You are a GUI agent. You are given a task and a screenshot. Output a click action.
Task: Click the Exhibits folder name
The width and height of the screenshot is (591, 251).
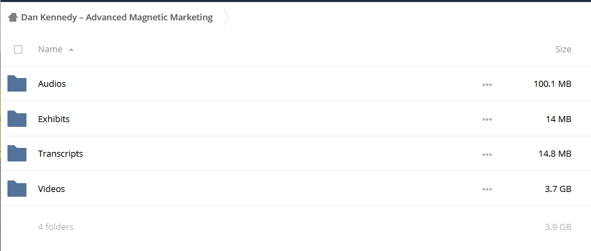click(x=54, y=119)
